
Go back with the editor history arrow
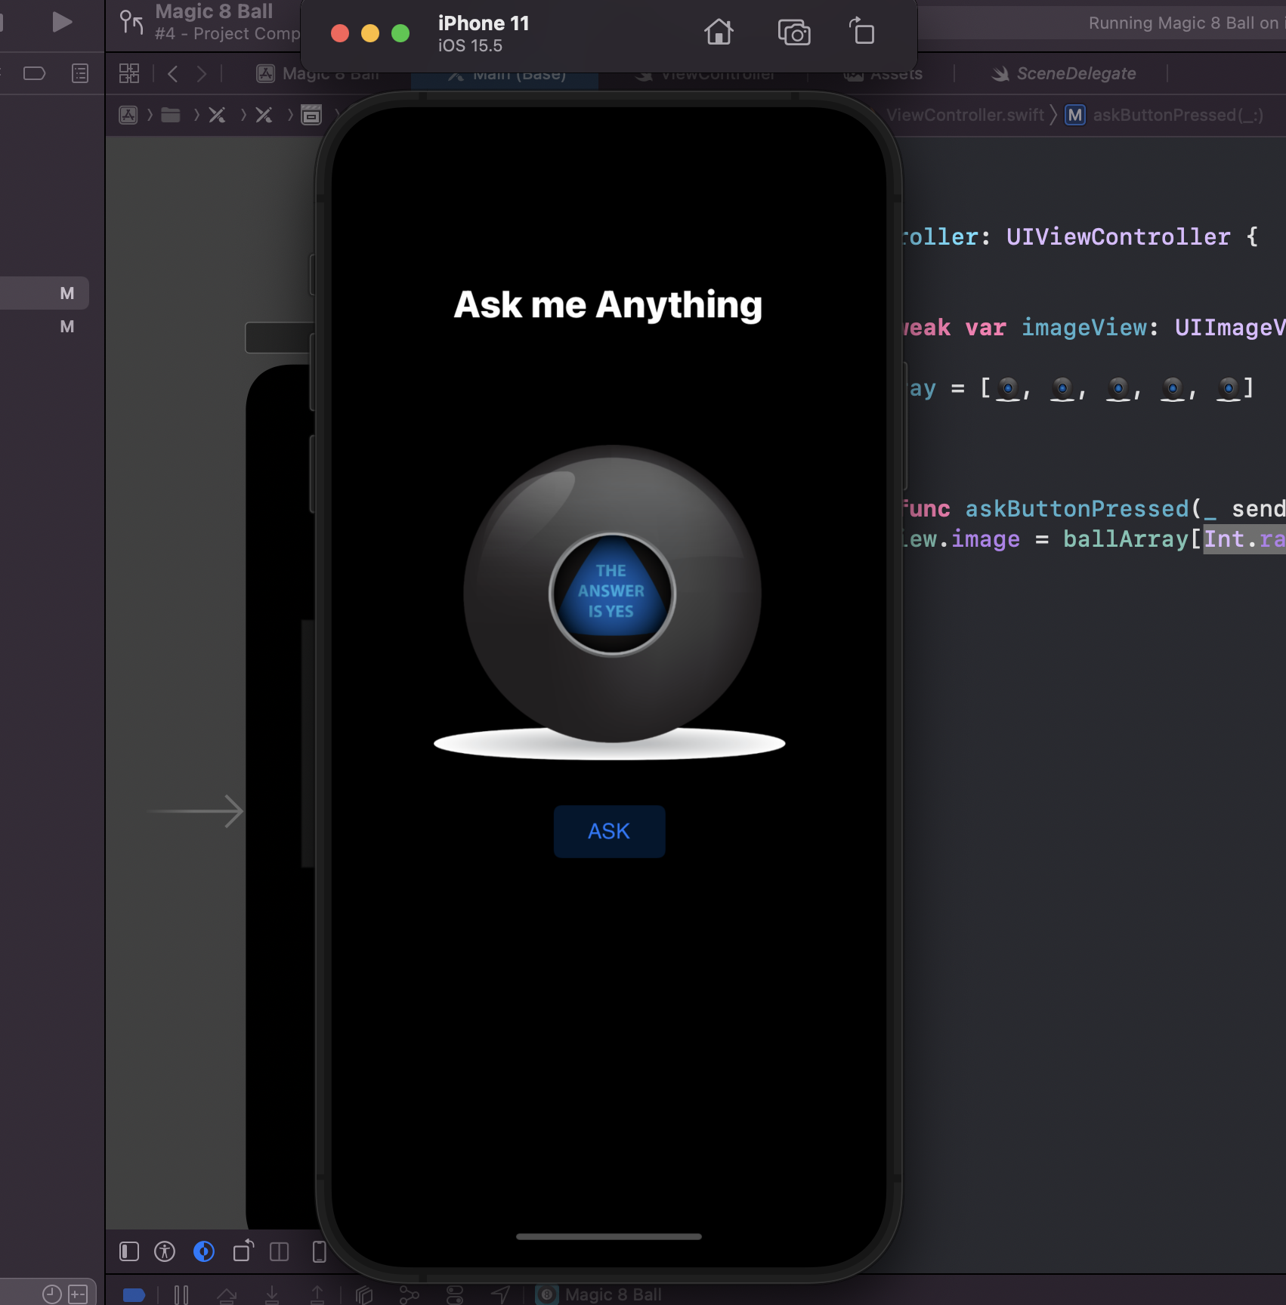click(x=173, y=73)
